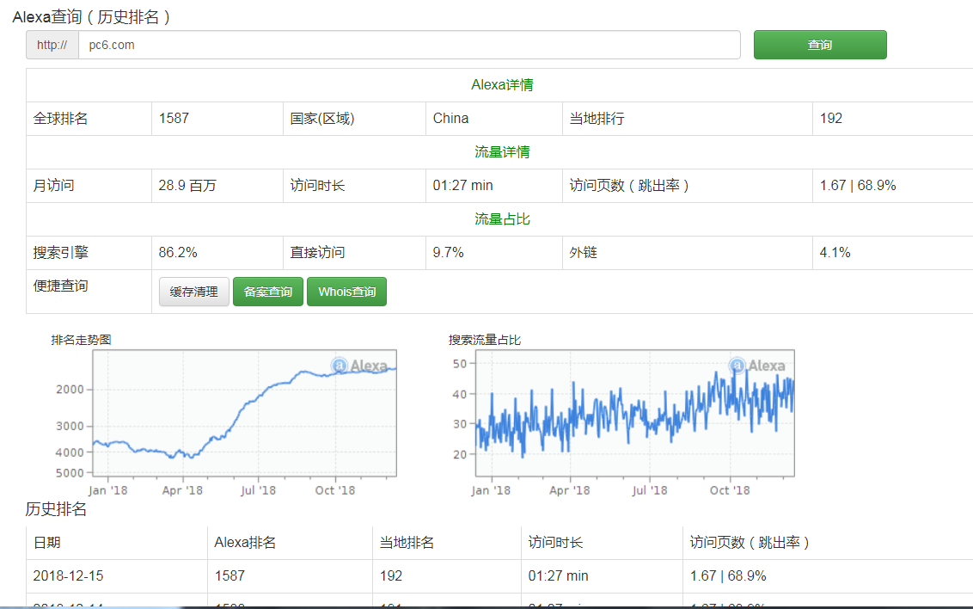973x609 pixels.
Task: Click the 流量占比 section heading
Action: 502,219
